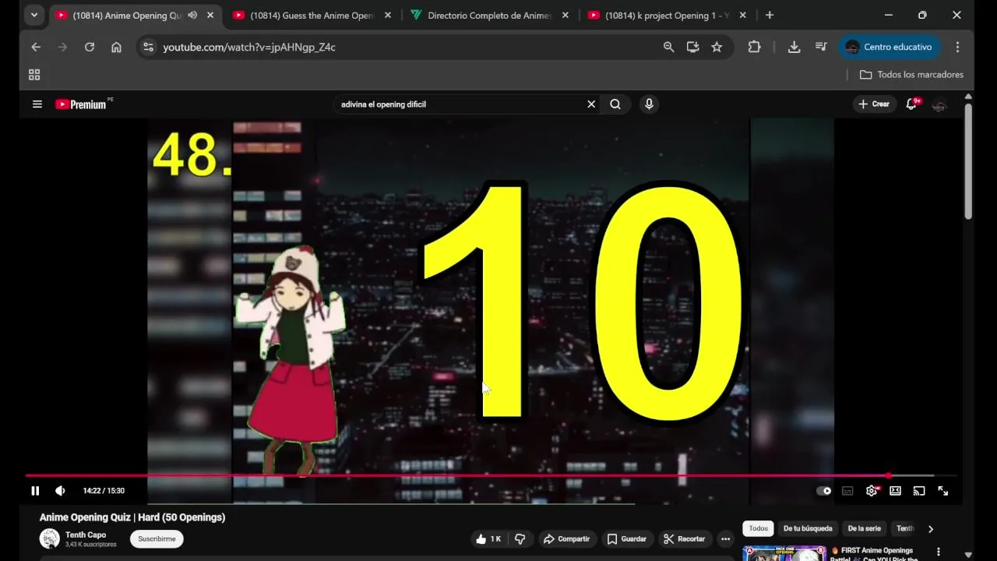997x561 pixels.
Task: Switch to Directorio Completo de Anime tab
Action: 489,16
